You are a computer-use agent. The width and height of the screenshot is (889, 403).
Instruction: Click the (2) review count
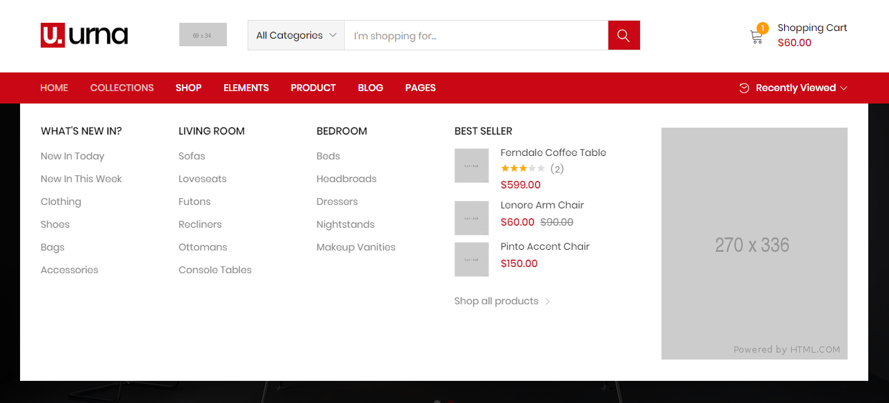pyautogui.click(x=557, y=169)
